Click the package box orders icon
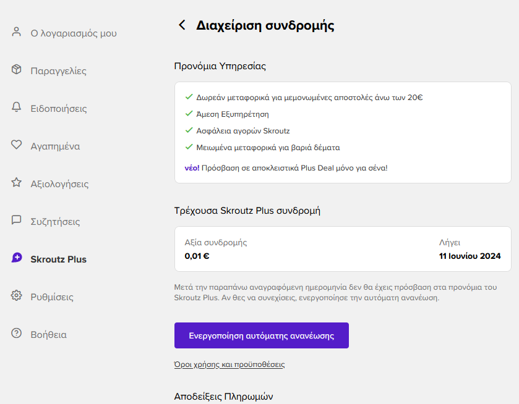The height and width of the screenshot is (404, 519). click(16, 69)
